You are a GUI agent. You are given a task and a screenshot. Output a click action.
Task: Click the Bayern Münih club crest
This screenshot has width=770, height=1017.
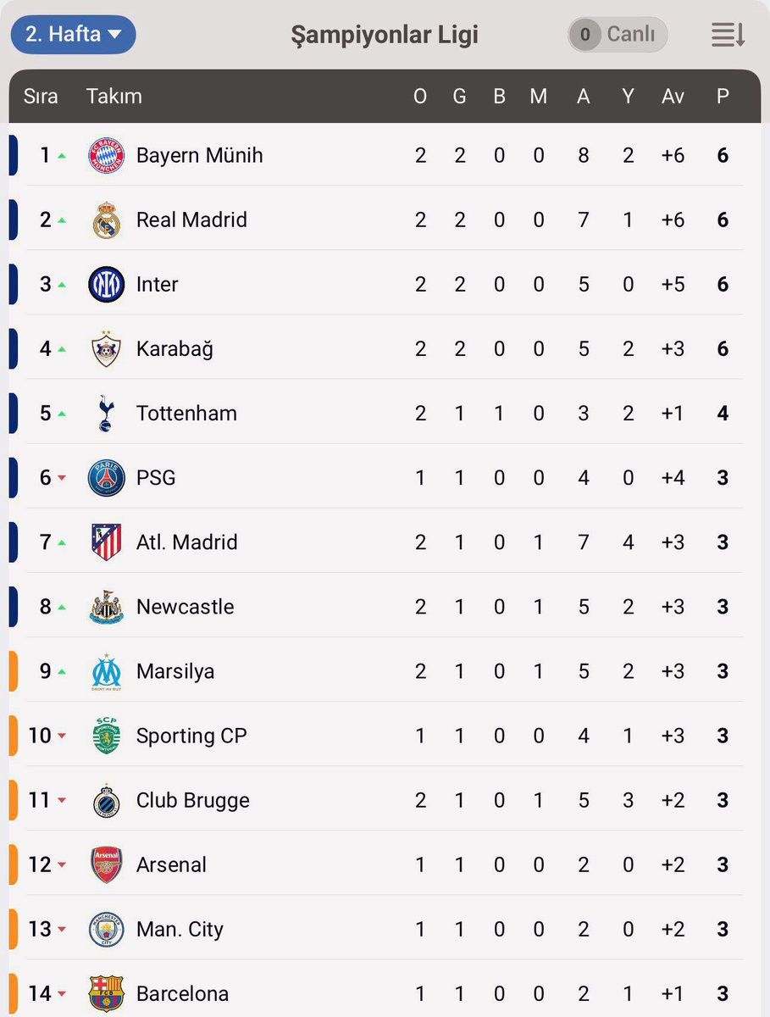(107, 155)
